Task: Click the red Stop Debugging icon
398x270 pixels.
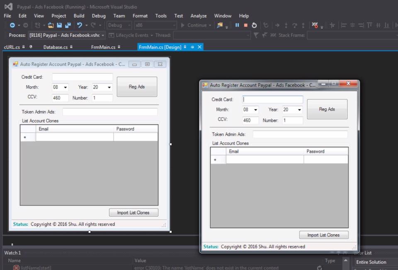Action: coord(245,25)
